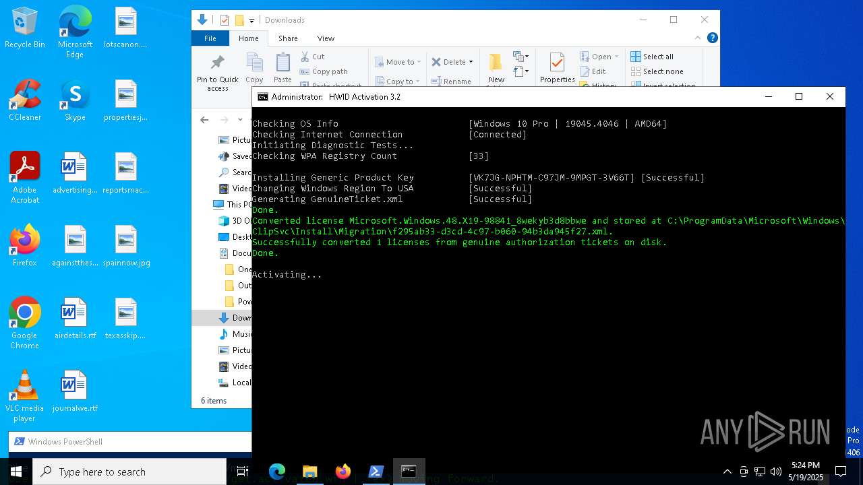Launch Microsoft Edge from the desktop

[x=75, y=32]
